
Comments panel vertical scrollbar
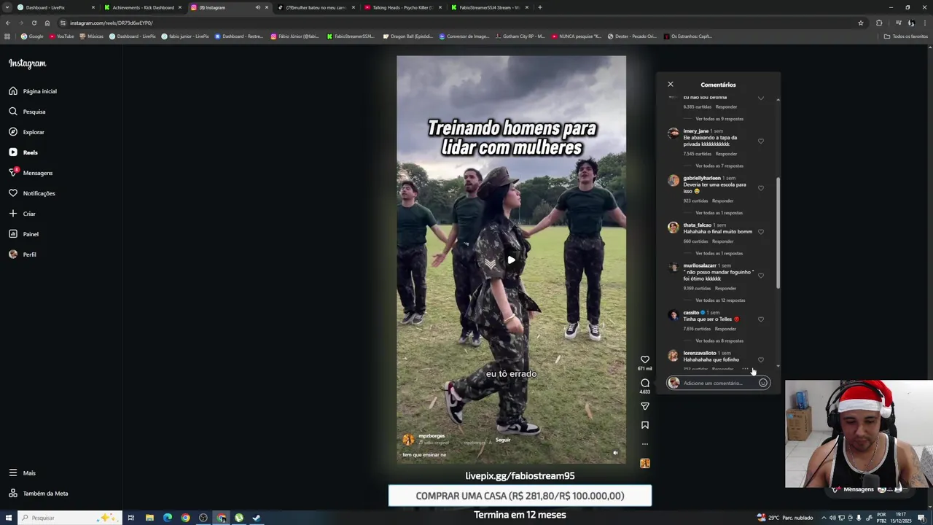778,232
